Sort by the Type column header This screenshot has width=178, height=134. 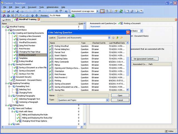tap(86, 43)
